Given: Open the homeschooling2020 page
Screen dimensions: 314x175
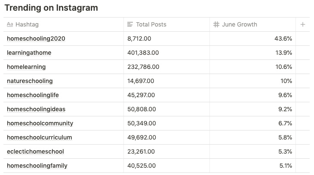Looking at the screenshot, I should click(x=36, y=39).
